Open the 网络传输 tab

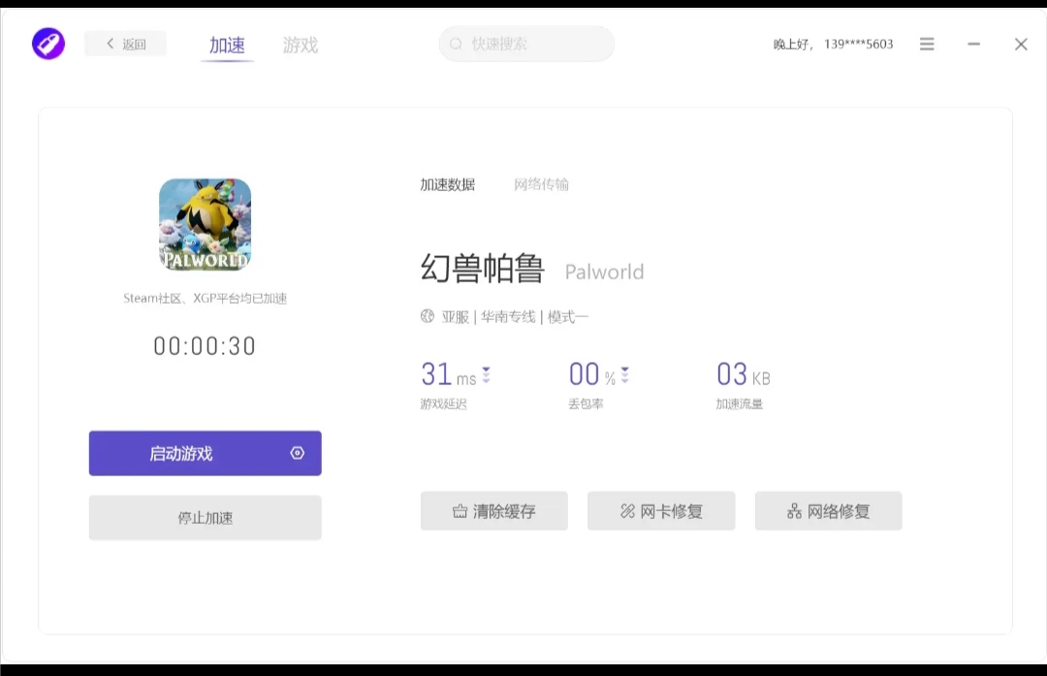(x=541, y=184)
